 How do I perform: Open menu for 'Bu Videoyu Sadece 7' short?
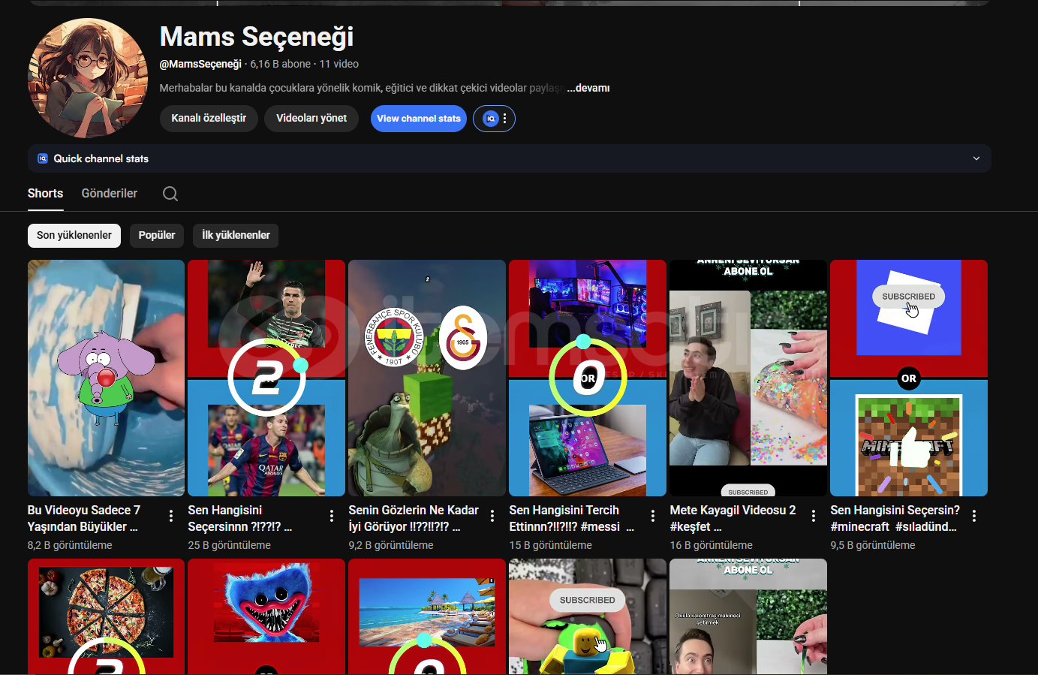pyautogui.click(x=171, y=516)
